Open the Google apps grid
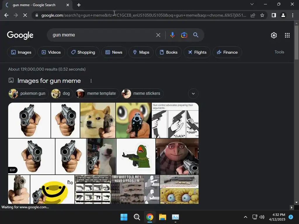Screen dimensions: 299x224 [x=287, y=35]
